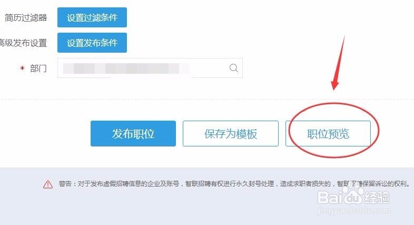
Task: Open 设置过滤条件 for resume filter
Action: 92,17
